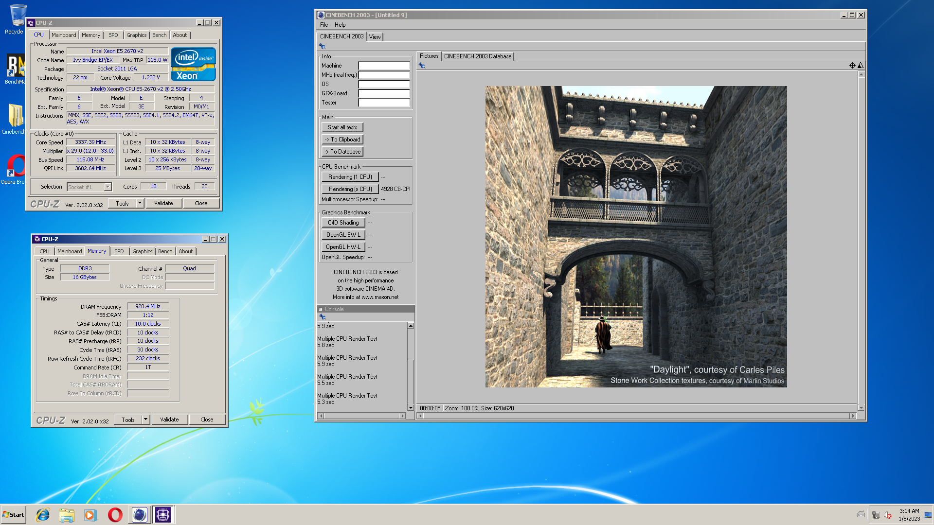Image resolution: width=934 pixels, height=525 pixels.
Task: Open the Bench tab in top CPU-Z window
Action: tap(159, 35)
